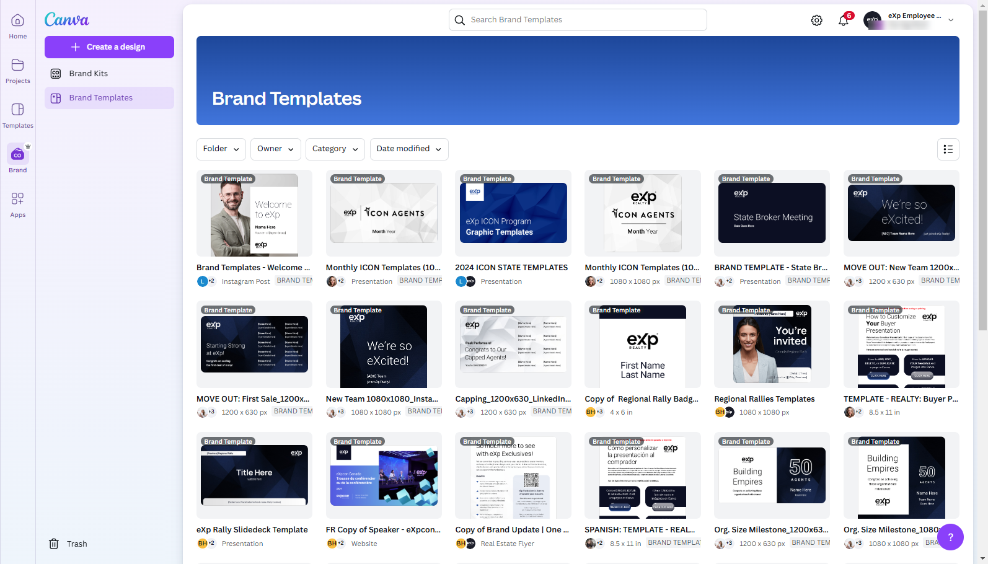Click the Trash bin icon
Viewport: 988px width, 564px height.
tap(54, 544)
